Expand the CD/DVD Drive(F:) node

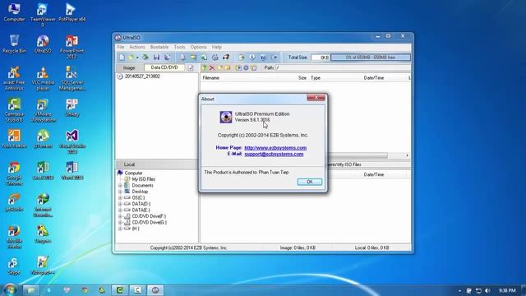click(120, 216)
